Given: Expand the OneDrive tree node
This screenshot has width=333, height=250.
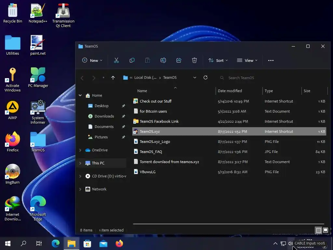Looking at the screenshot, I should [x=80, y=150].
